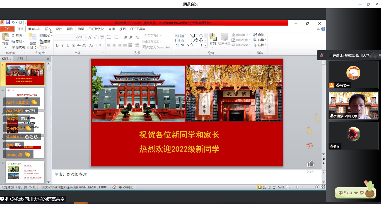Toggle Bold formatting
This screenshot has width=381, height=204.
tap(57, 45)
